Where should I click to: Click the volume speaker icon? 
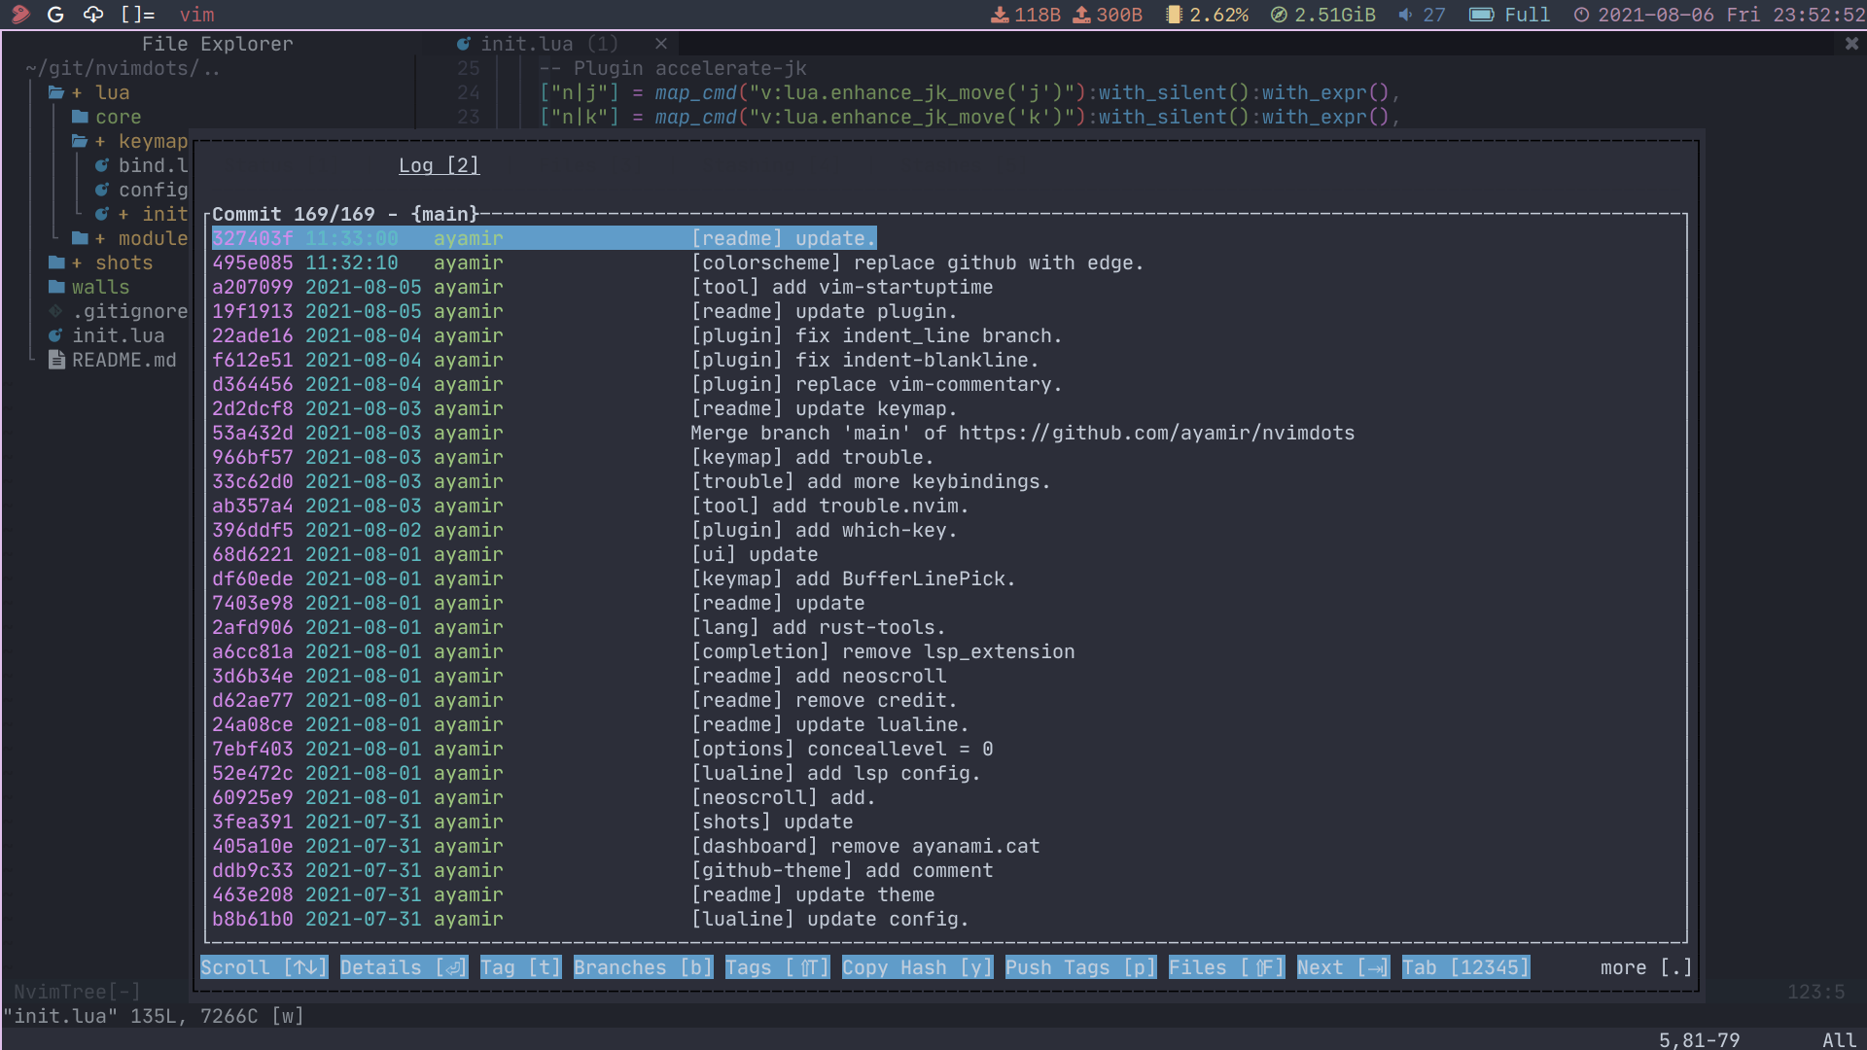(1405, 15)
